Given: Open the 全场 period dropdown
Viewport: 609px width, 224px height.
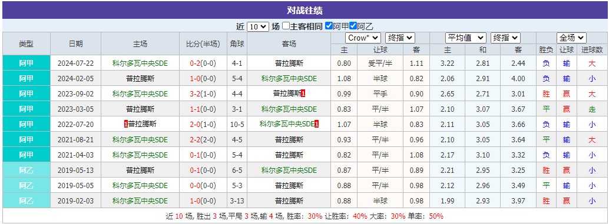Looking at the screenshot, I should tap(571, 38).
